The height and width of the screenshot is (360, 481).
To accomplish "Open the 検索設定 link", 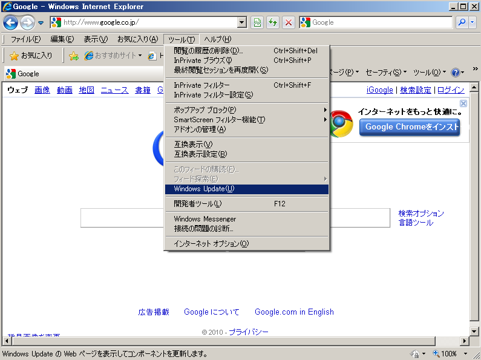I will (416, 90).
